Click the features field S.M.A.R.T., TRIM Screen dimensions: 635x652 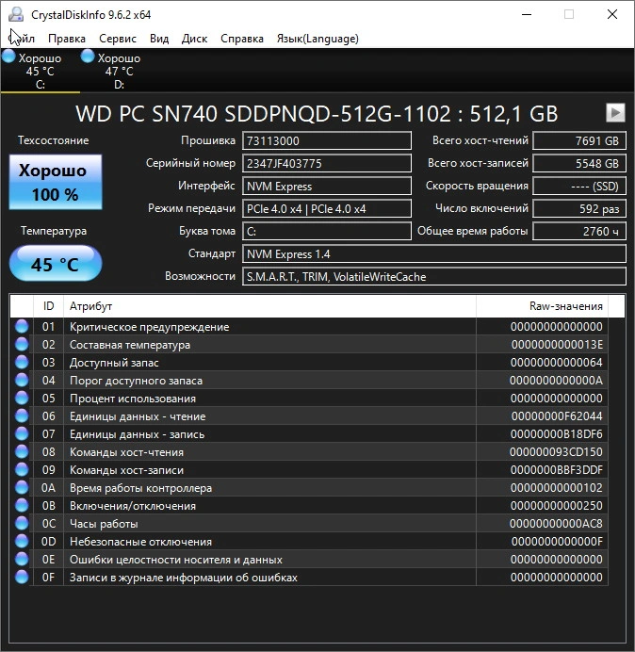click(x=434, y=276)
